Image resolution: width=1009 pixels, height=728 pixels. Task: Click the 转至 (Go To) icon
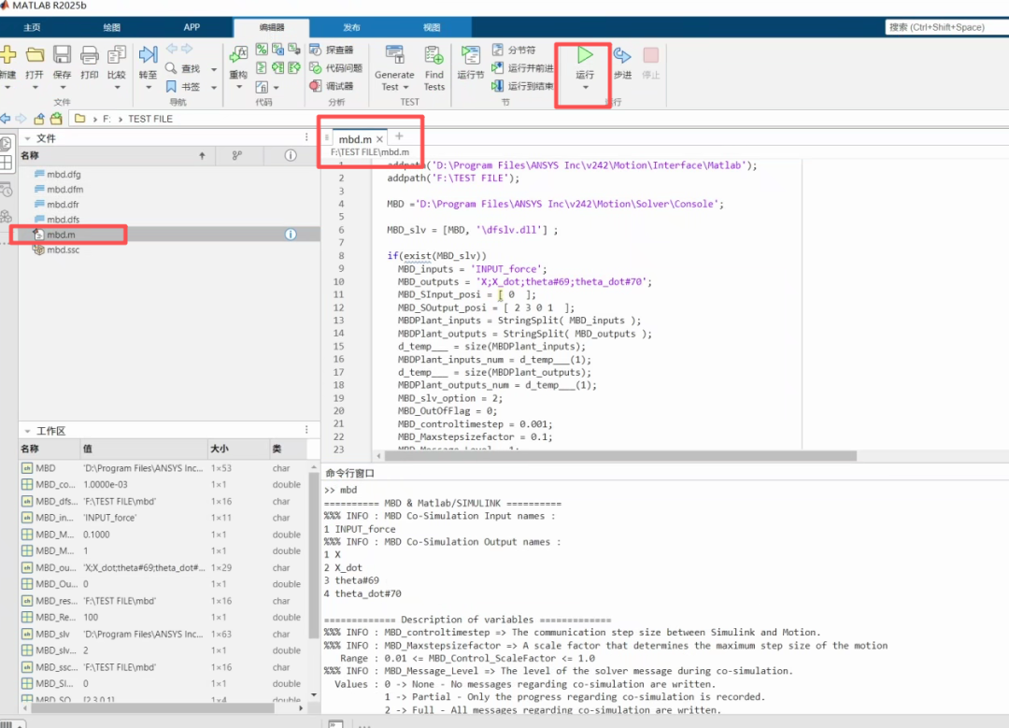point(148,55)
